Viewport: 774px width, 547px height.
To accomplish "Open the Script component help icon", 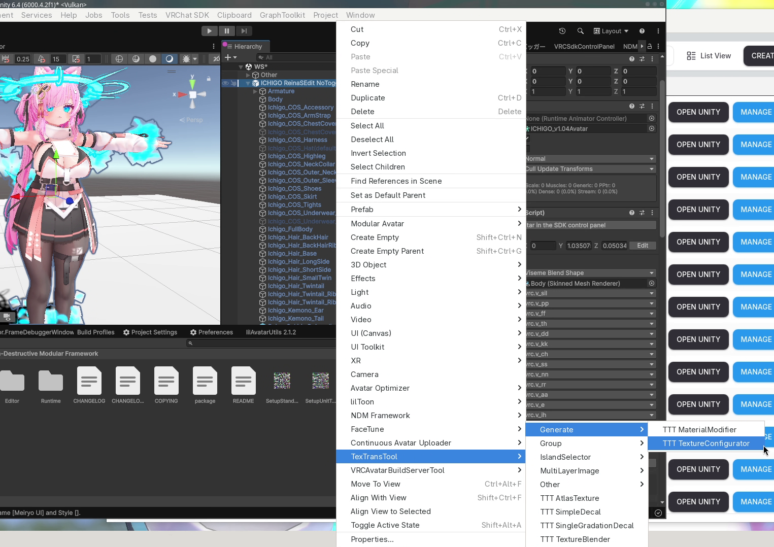I will coord(632,213).
